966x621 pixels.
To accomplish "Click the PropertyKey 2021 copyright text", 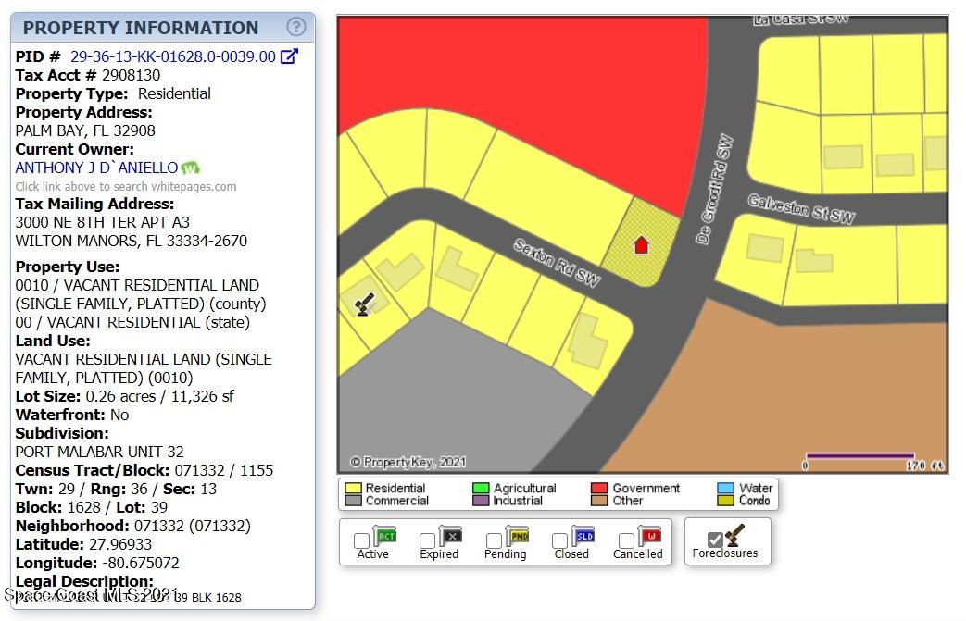I will tap(408, 462).
